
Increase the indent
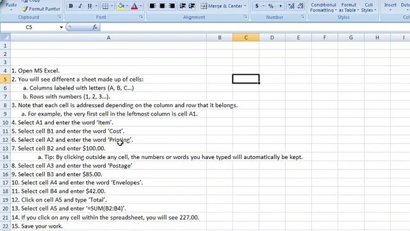pyautogui.click(x=192, y=6)
